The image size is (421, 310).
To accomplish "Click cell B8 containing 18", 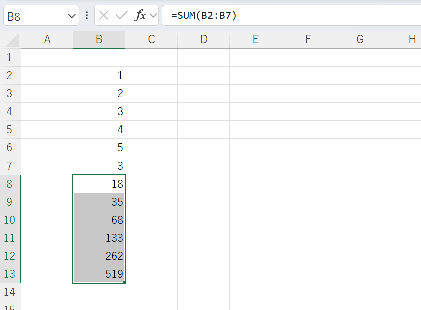I will (99, 184).
